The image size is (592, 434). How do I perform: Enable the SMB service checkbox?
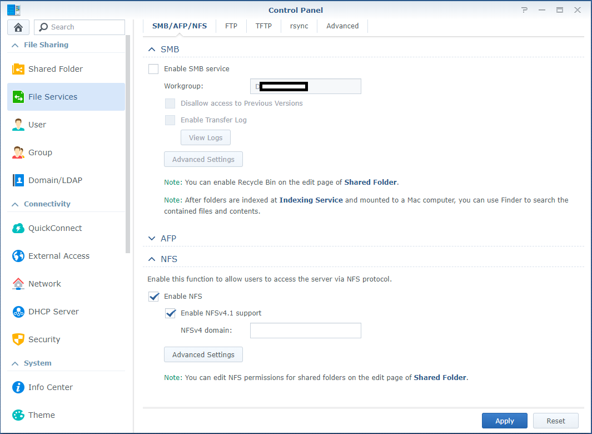click(x=153, y=69)
